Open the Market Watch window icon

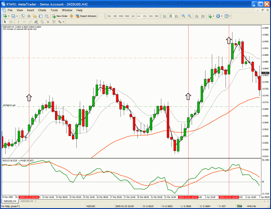click(23, 16)
